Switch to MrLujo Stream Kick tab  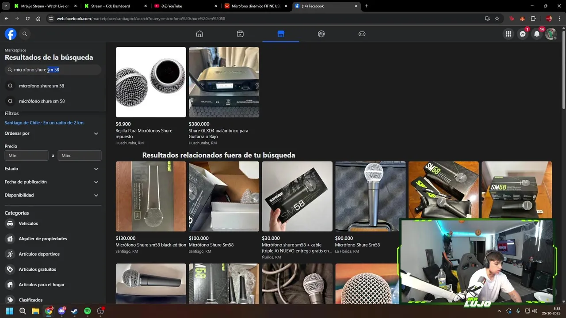click(45, 6)
